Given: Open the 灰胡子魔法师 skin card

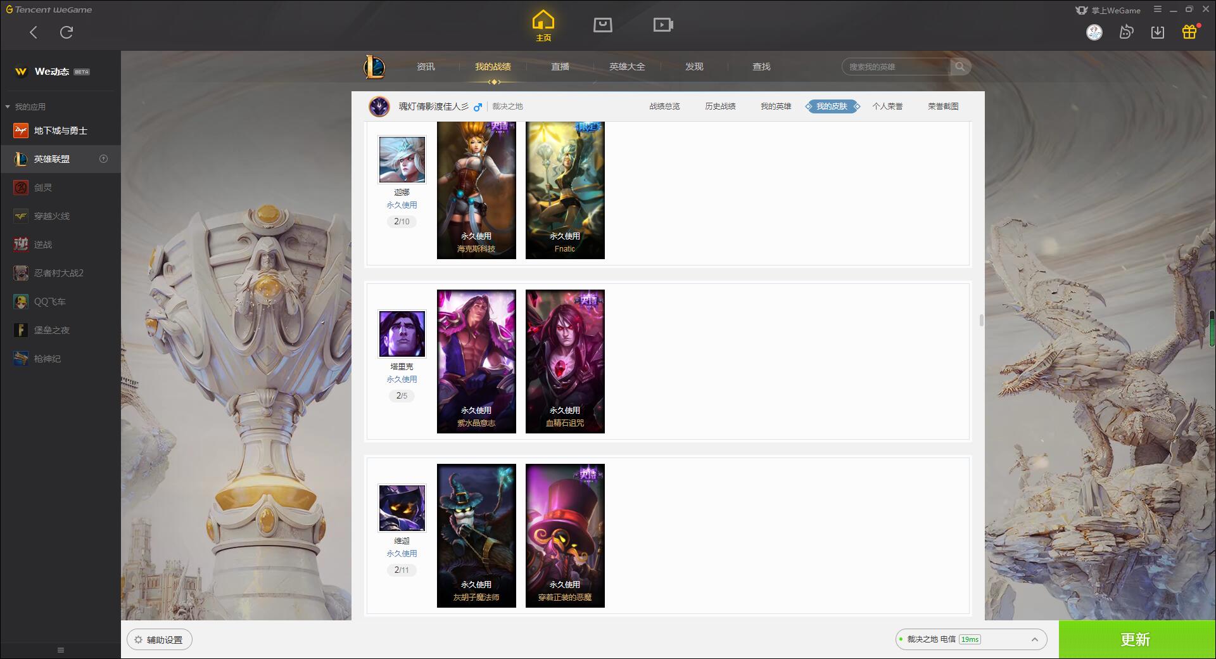Looking at the screenshot, I should click(476, 536).
